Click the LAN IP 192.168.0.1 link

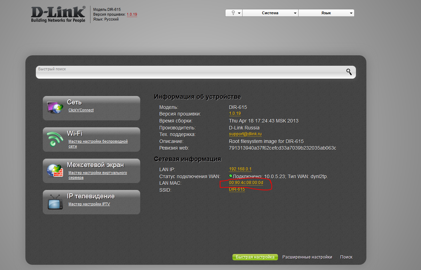click(x=240, y=169)
